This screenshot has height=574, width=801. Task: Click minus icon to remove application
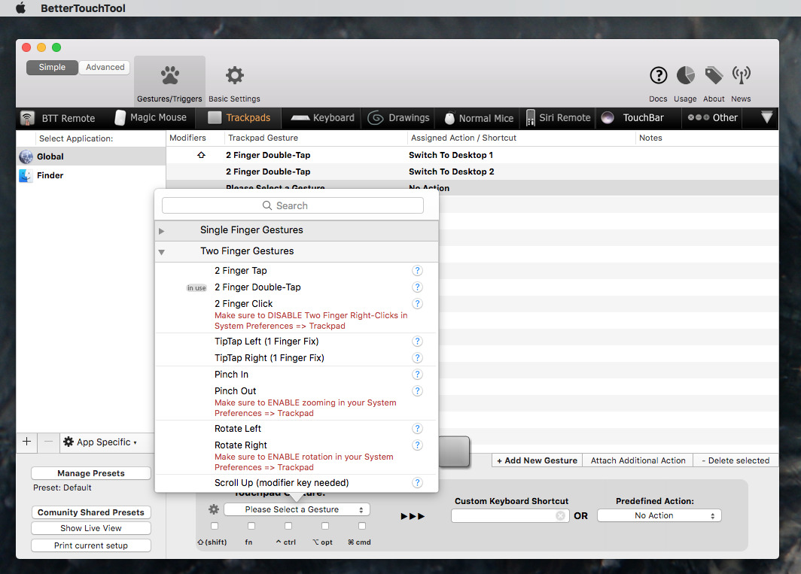click(48, 442)
